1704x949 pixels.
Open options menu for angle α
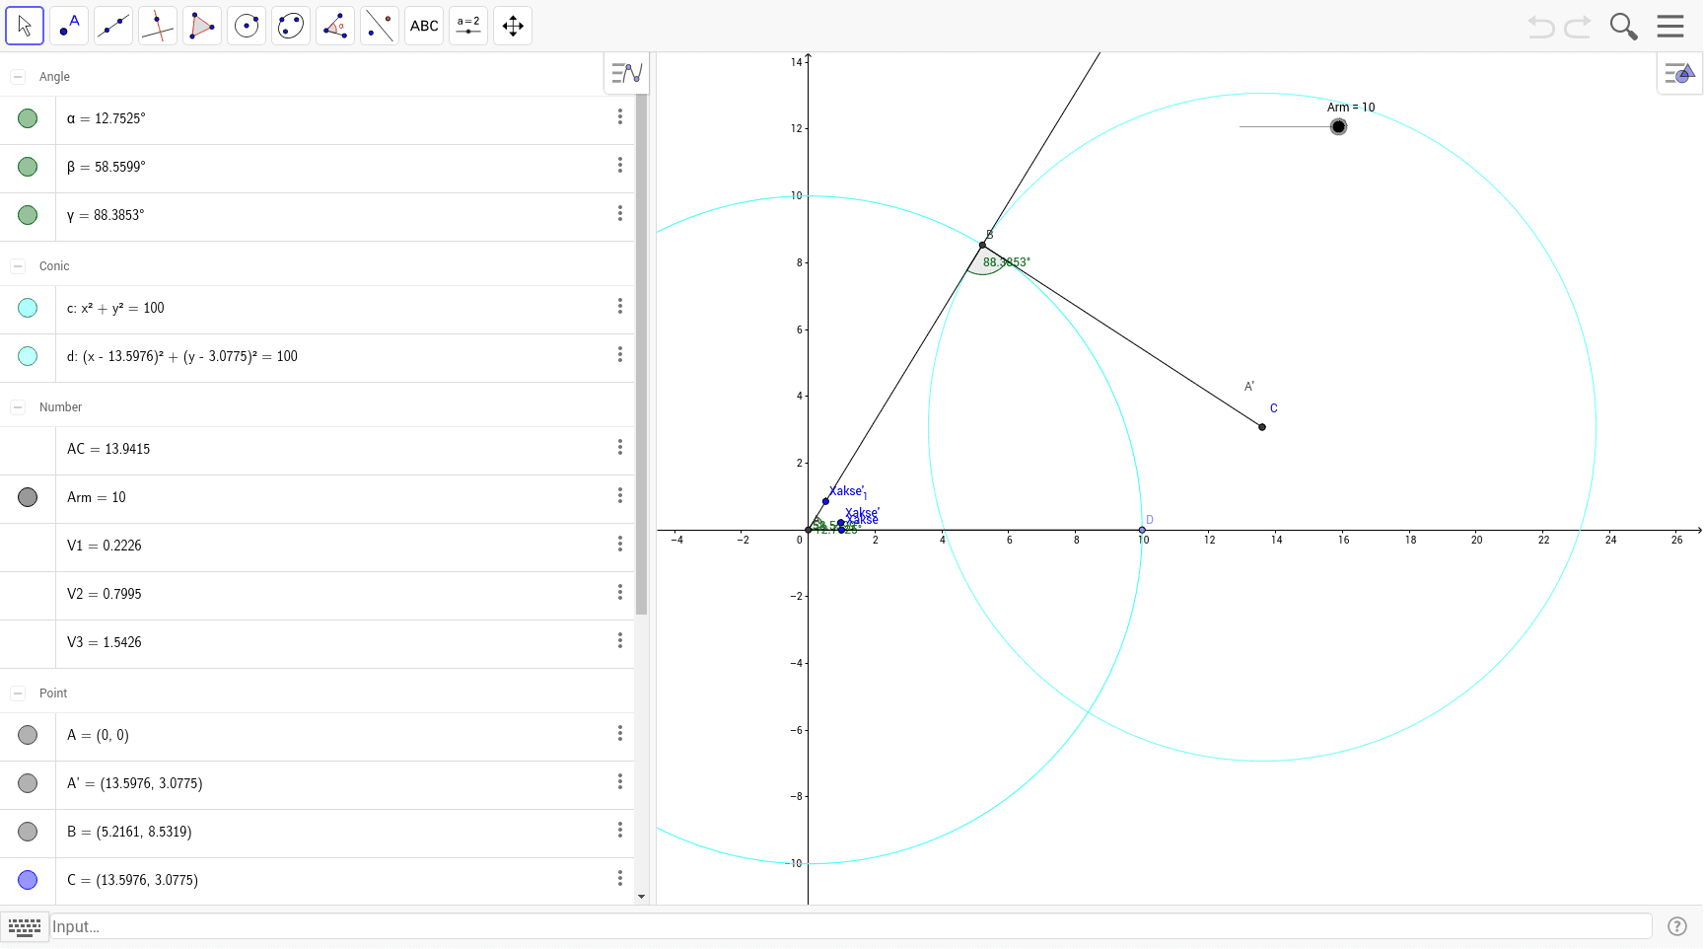[620, 116]
